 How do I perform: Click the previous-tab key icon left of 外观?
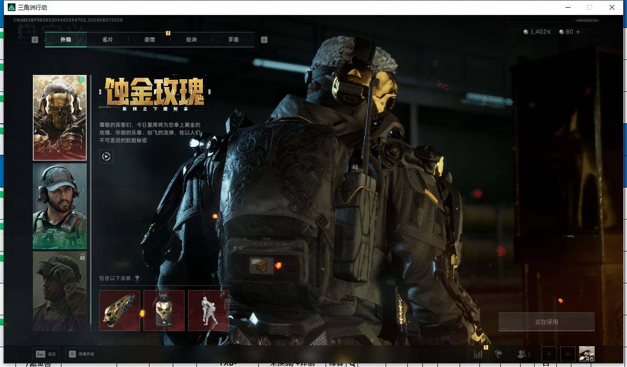(x=35, y=40)
